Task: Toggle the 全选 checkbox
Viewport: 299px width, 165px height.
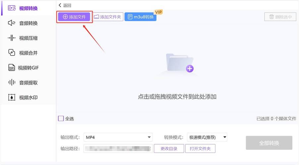Action: 61,118
